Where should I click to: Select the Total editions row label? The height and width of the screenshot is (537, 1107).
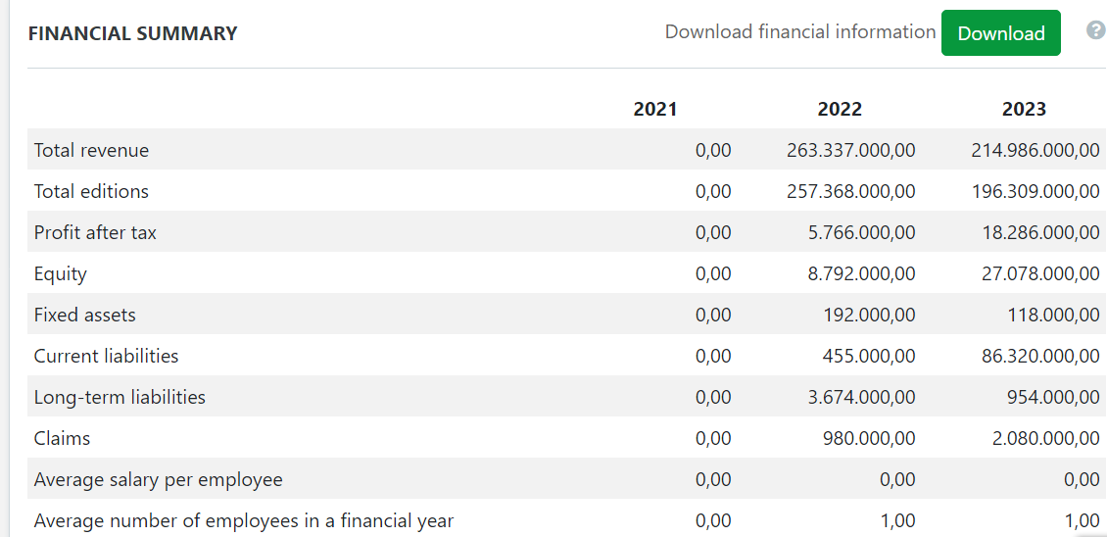[x=92, y=191]
